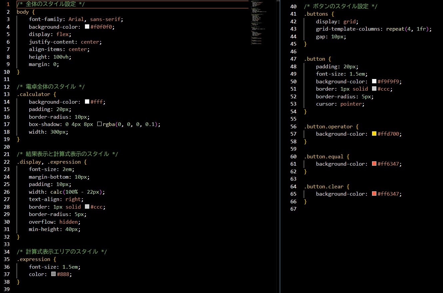The height and width of the screenshot is (293, 443).
Task: Open the #ffd700 gold color swatch
Action: tap(374, 134)
